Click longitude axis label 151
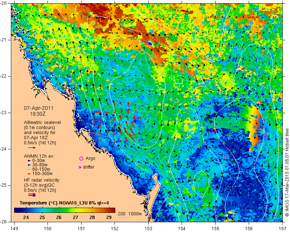The height and width of the screenshot is (232, 290). point(81,228)
